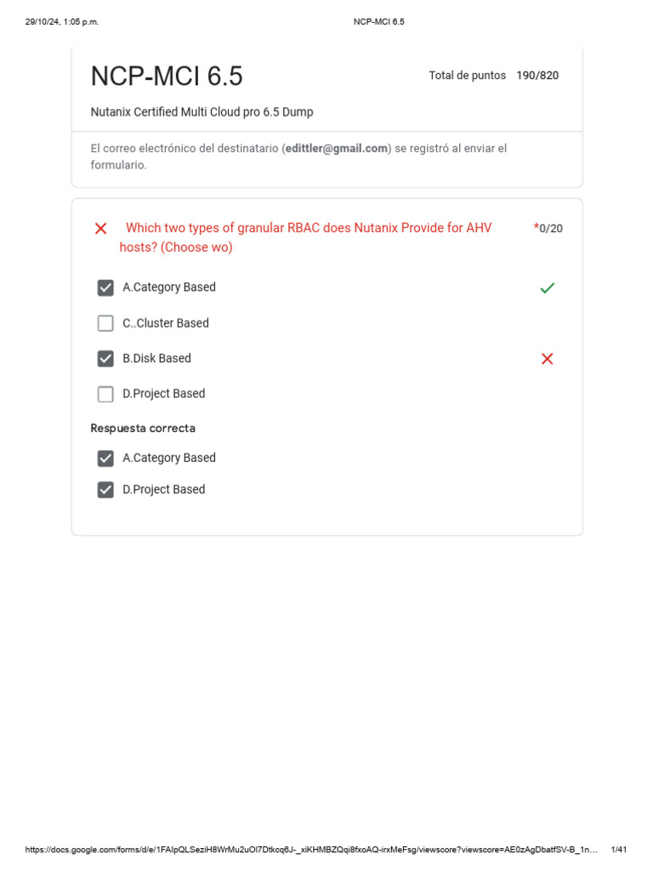This screenshot has height=871, width=653.
Task: Click the correct-answer A.Category Based checkbox
Action: 105,458
